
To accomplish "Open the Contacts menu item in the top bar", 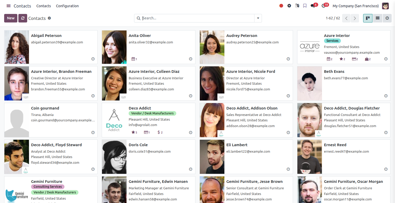I will (x=43, y=6).
